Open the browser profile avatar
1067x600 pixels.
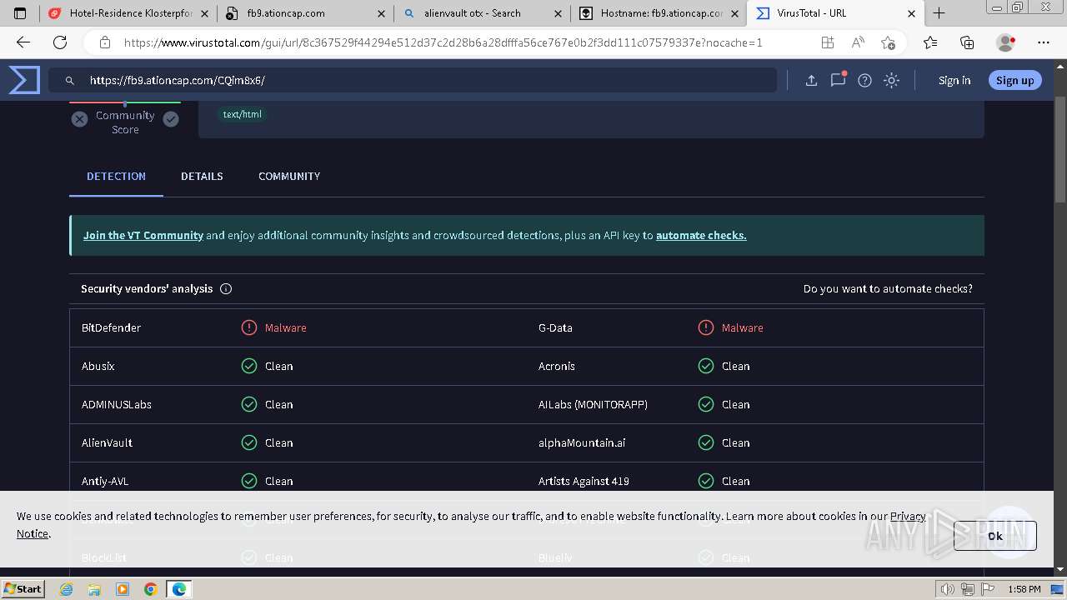pyautogui.click(x=1006, y=42)
